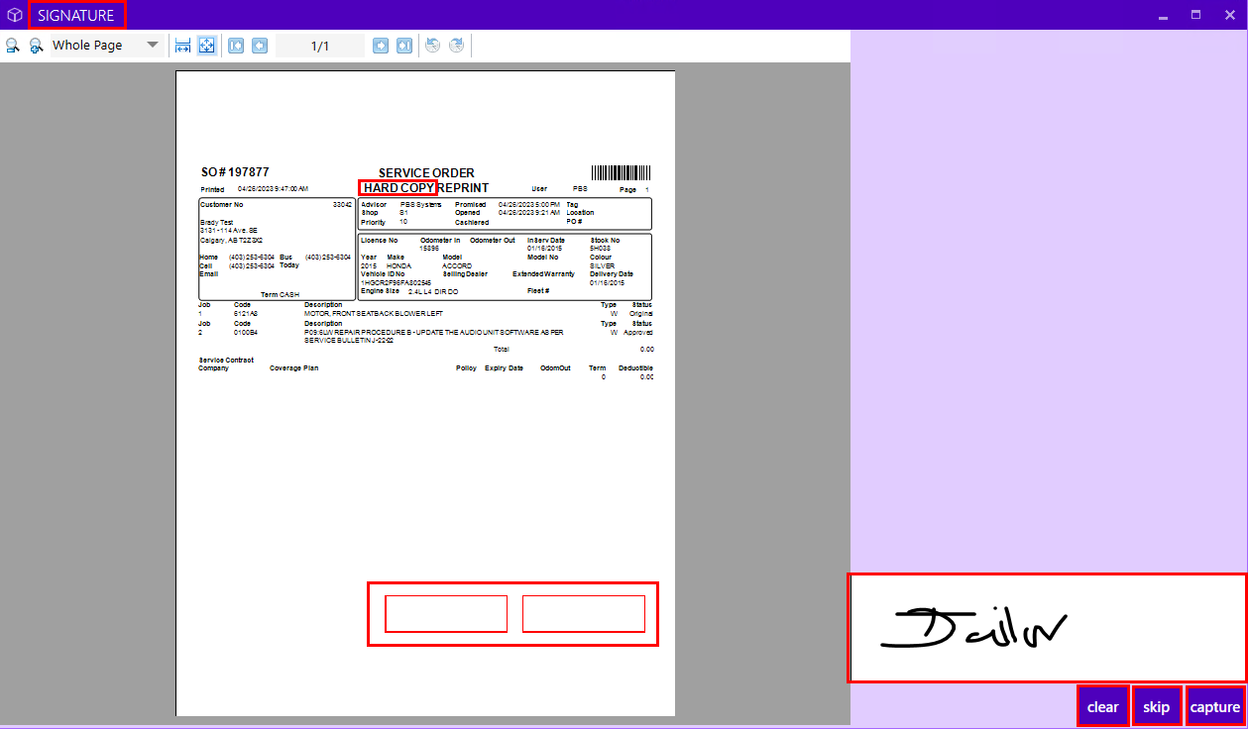
Task: Minimize the SIGNATURE window
Action: tap(1163, 15)
